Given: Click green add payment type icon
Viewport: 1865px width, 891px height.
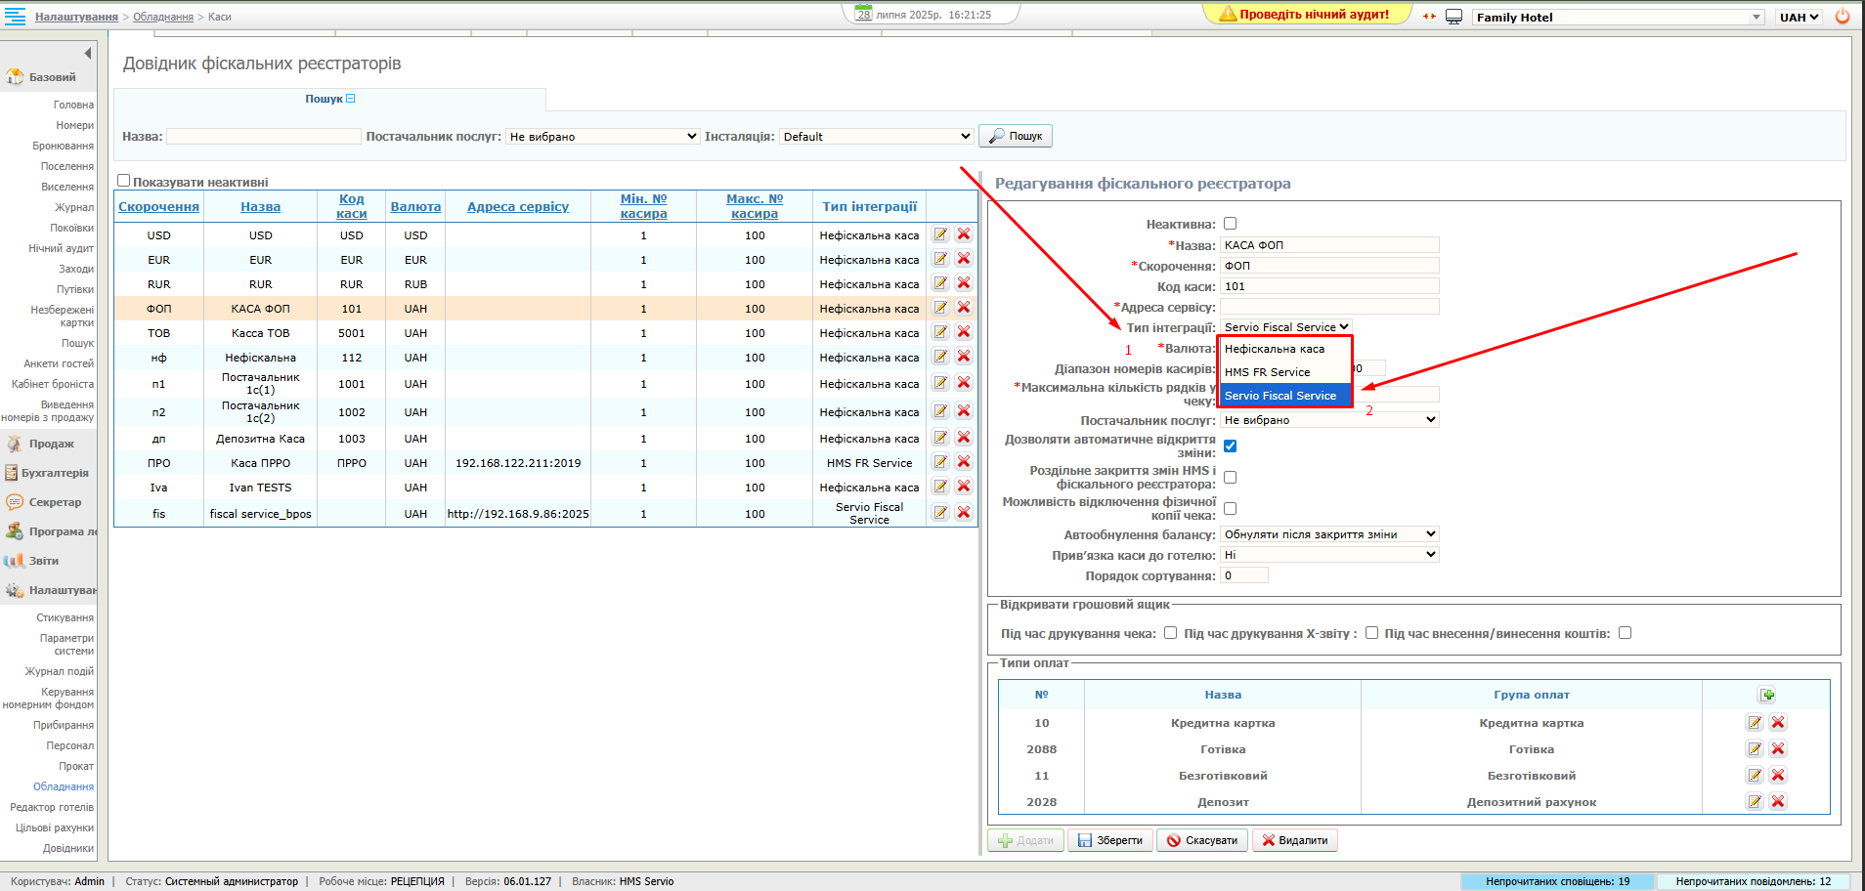Looking at the screenshot, I should coord(1767,696).
